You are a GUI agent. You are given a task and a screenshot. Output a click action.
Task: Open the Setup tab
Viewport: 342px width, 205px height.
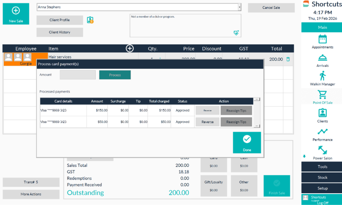click(322, 188)
